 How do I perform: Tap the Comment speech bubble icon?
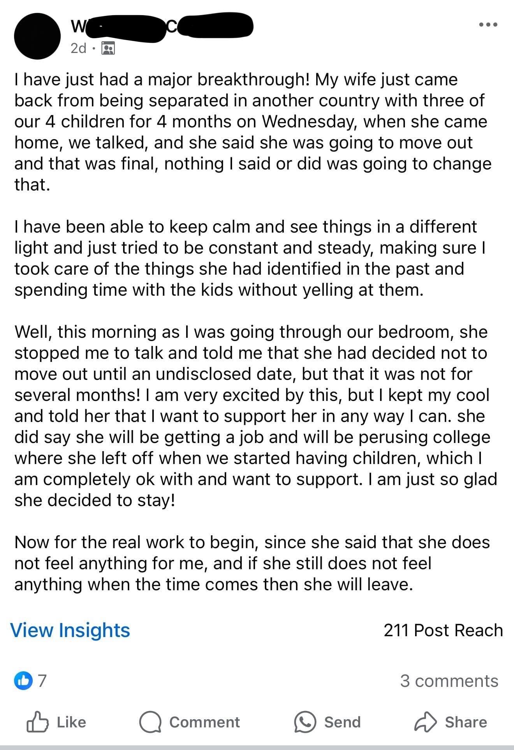[150, 722]
